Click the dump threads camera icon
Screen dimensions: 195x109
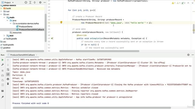pos(2,75)
